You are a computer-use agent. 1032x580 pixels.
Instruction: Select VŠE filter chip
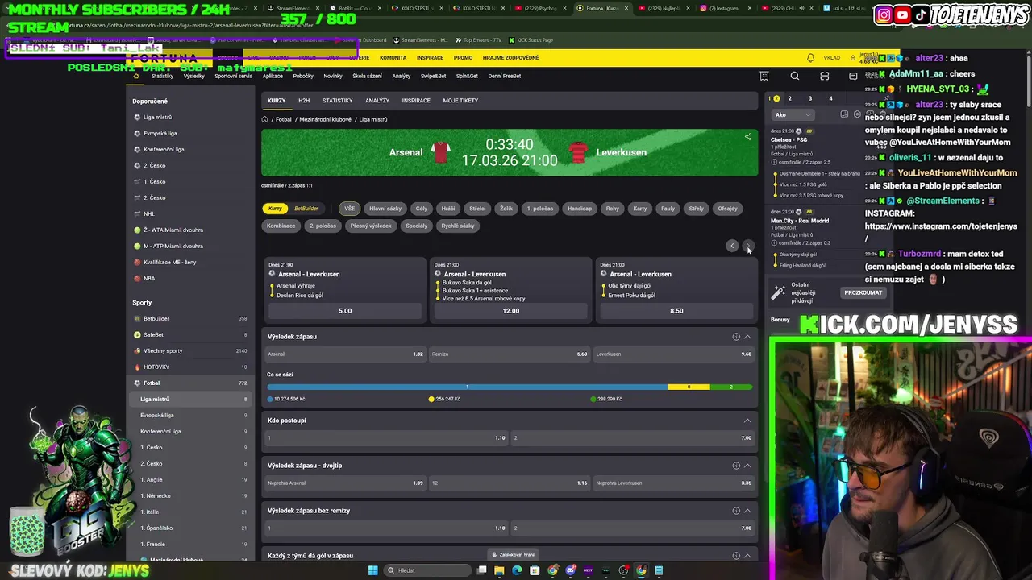tap(349, 209)
